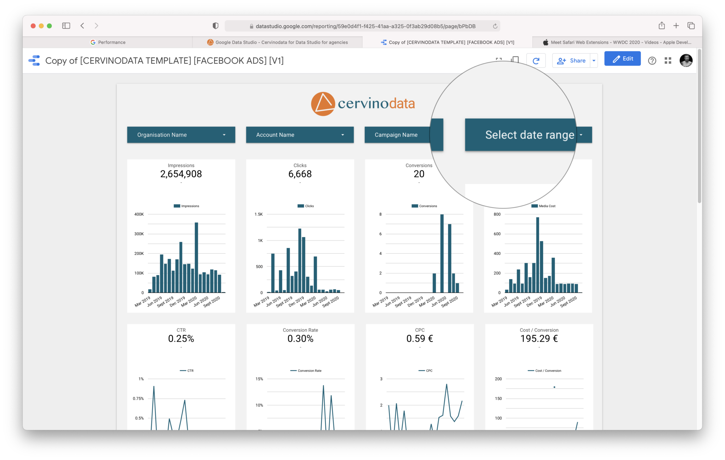This screenshot has width=725, height=460.
Task: Click the Clicks value 6,668
Action: [x=300, y=174]
